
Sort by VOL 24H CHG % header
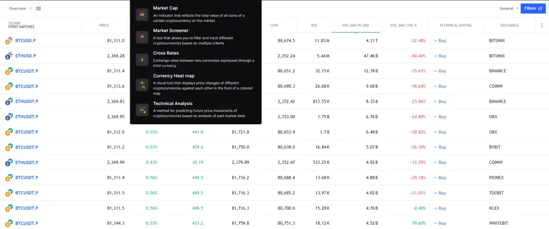pos(404,25)
